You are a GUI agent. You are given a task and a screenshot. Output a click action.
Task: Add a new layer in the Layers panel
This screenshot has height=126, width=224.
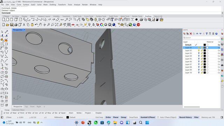tap(184, 34)
